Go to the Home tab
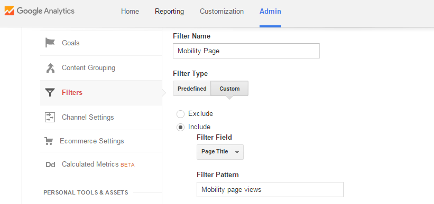Screen dimensions: 434x204 pos(130,11)
